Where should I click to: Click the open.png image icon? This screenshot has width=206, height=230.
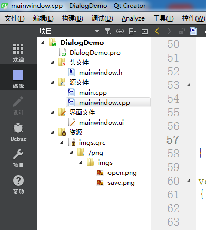pos(100,173)
